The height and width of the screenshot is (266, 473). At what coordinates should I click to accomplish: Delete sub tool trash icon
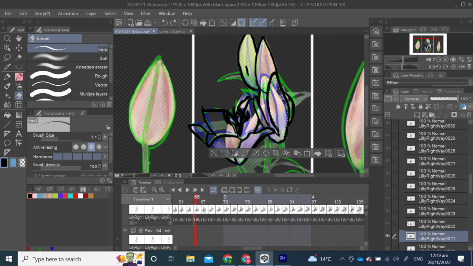pyautogui.click(x=109, y=104)
